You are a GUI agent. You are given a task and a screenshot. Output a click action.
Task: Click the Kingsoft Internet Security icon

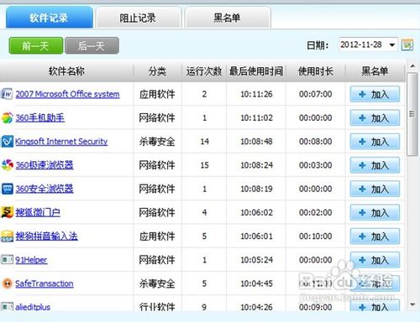coord(7,142)
